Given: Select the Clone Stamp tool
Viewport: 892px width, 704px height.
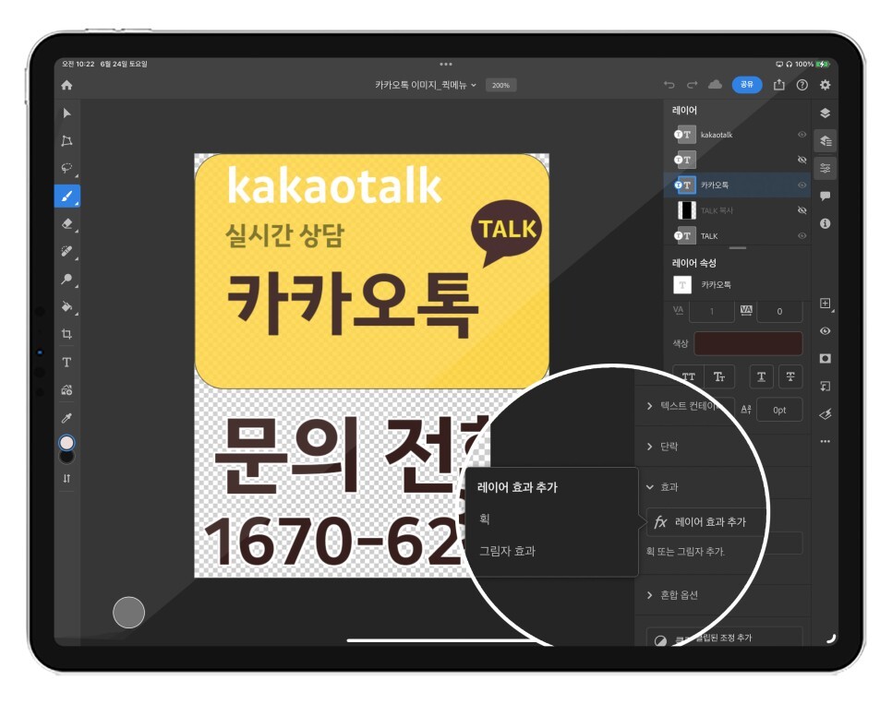Looking at the screenshot, I should [x=66, y=279].
